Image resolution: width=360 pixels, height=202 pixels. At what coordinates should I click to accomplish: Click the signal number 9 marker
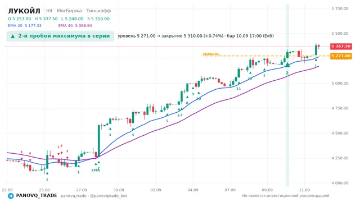[193, 94]
